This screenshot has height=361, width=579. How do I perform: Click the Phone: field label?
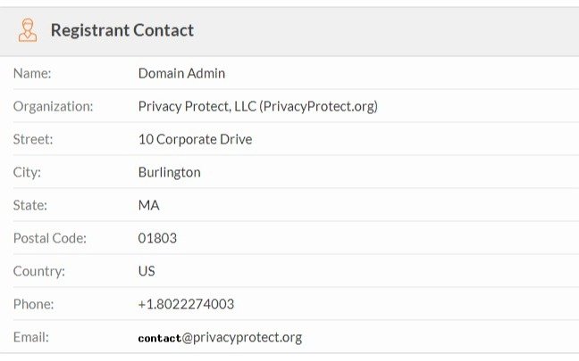point(34,304)
